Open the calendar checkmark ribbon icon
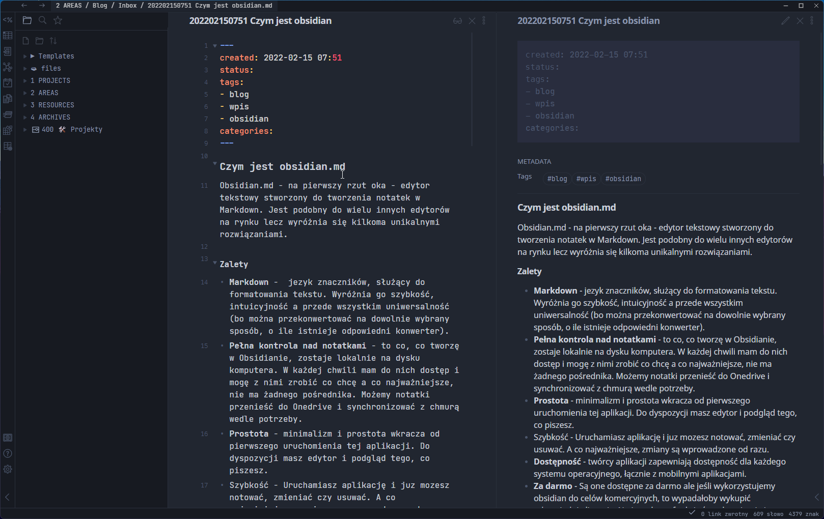Viewport: 824px width, 519px height. 8,83
